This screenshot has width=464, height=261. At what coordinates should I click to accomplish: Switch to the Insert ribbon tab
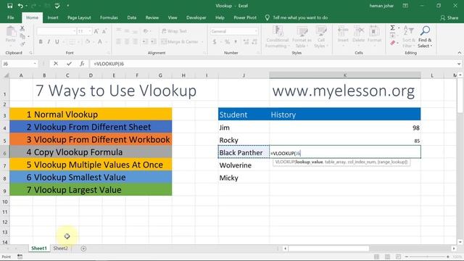(53, 17)
